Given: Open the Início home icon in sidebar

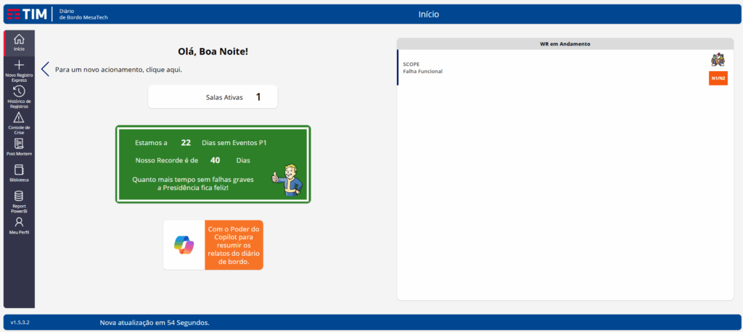Looking at the screenshot, I should (x=19, y=42).
